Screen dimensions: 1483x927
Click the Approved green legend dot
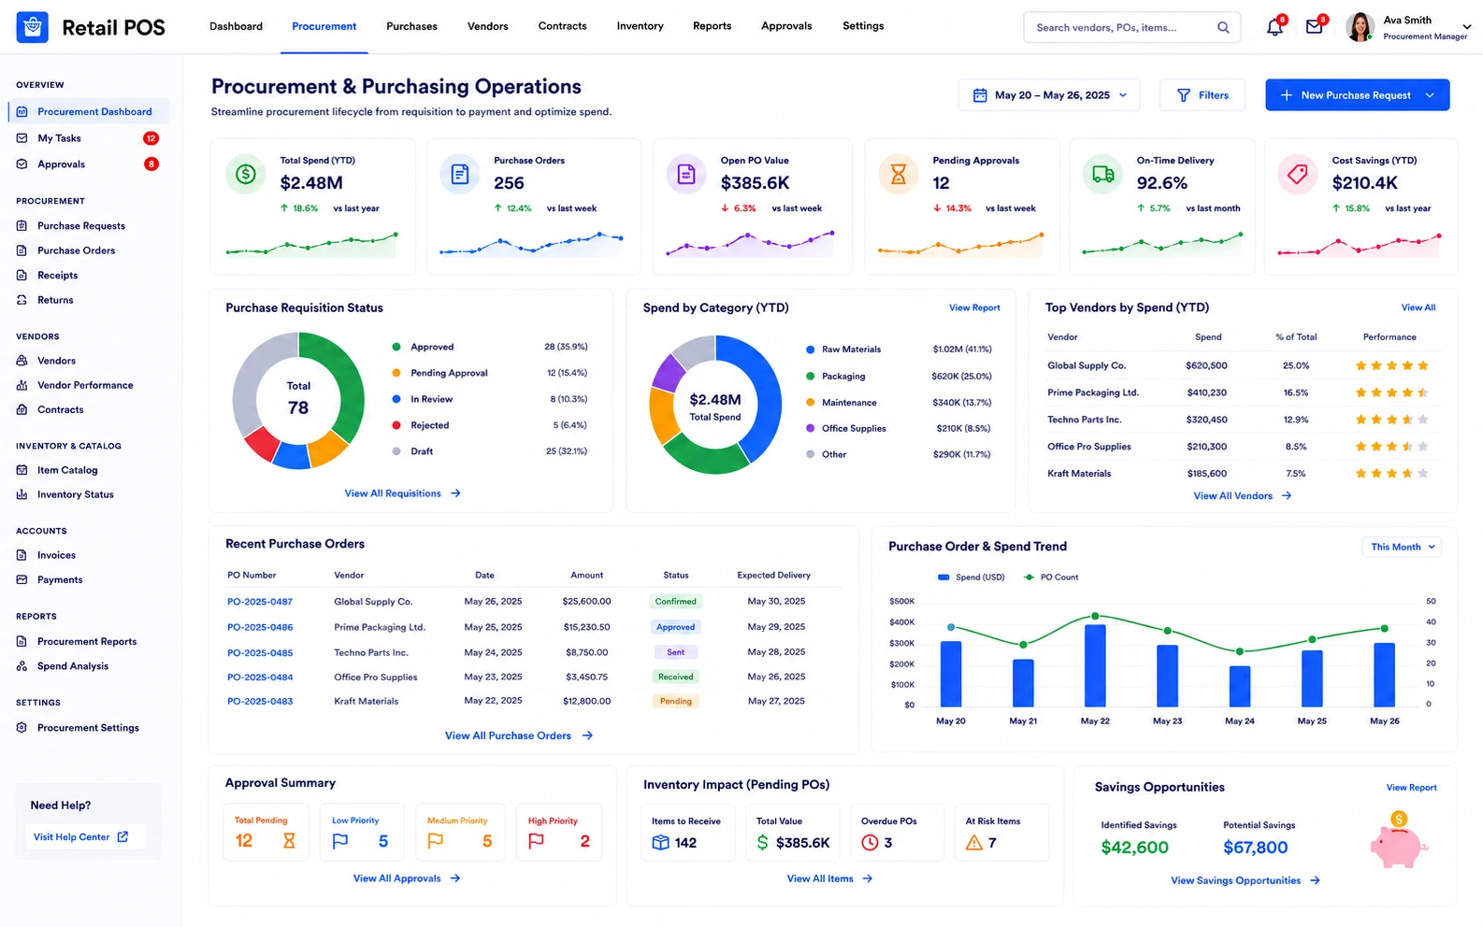coord(396,347)
